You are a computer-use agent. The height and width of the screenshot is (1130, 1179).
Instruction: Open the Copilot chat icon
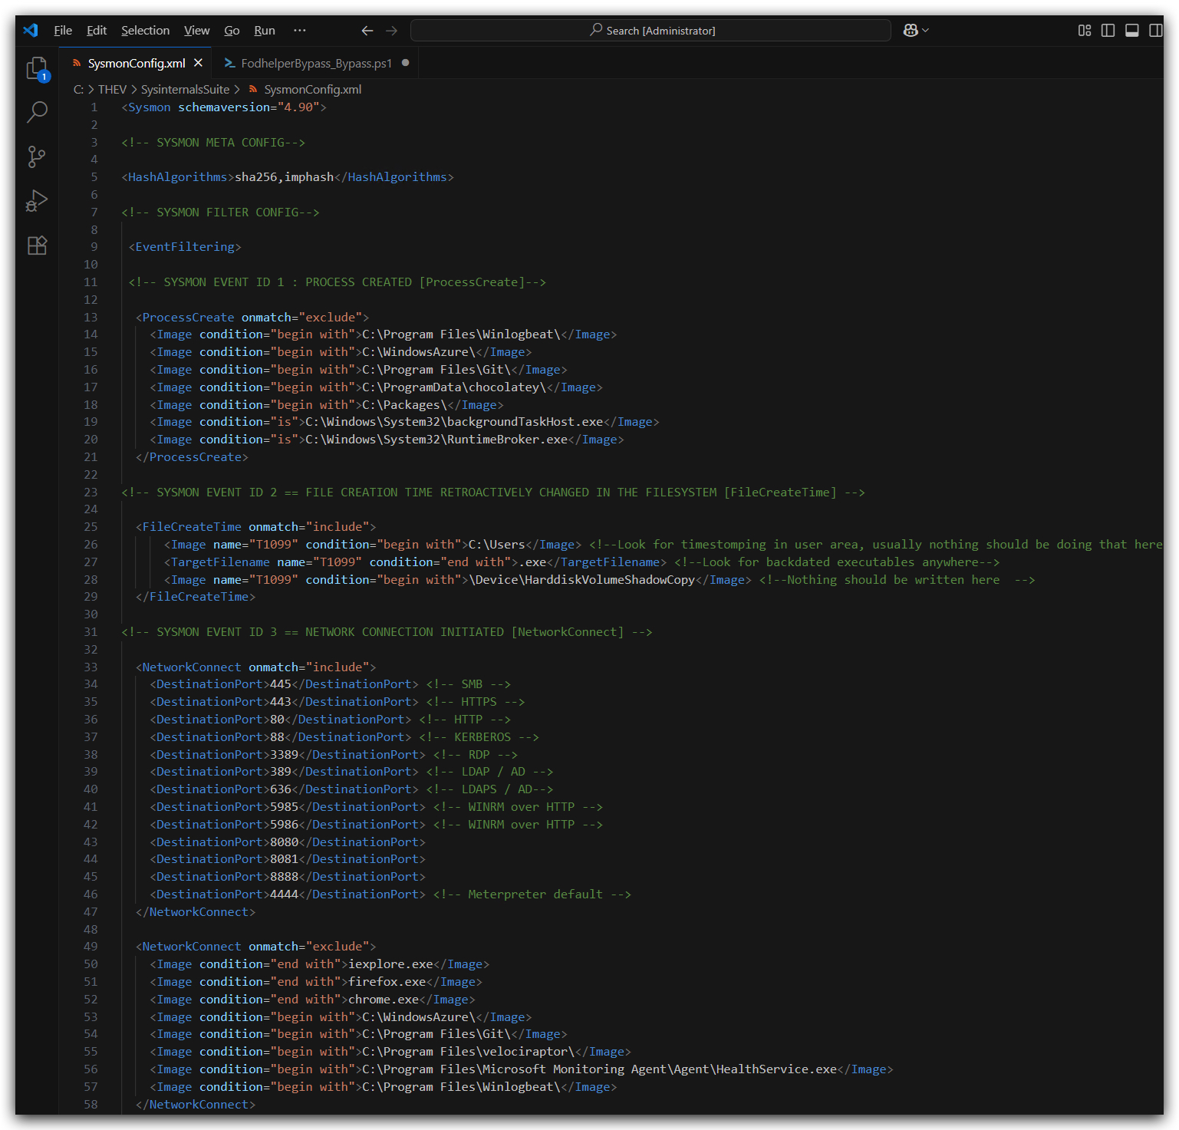[911, 30]
